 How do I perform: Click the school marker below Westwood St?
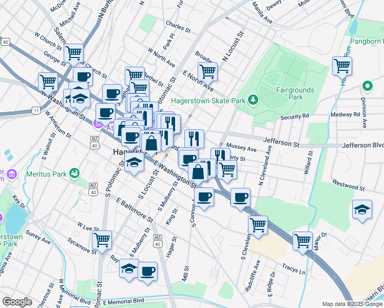362,210
